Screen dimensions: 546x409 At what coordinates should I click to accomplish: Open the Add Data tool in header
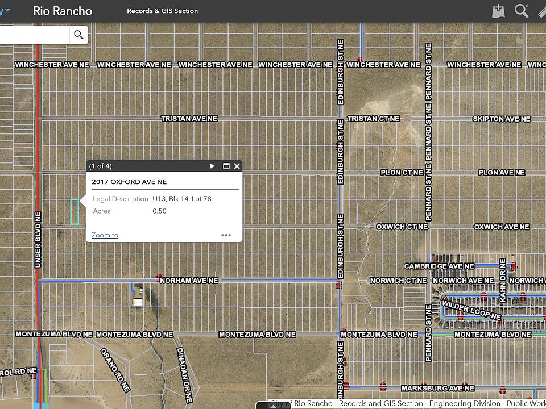[x=498, y=11]
